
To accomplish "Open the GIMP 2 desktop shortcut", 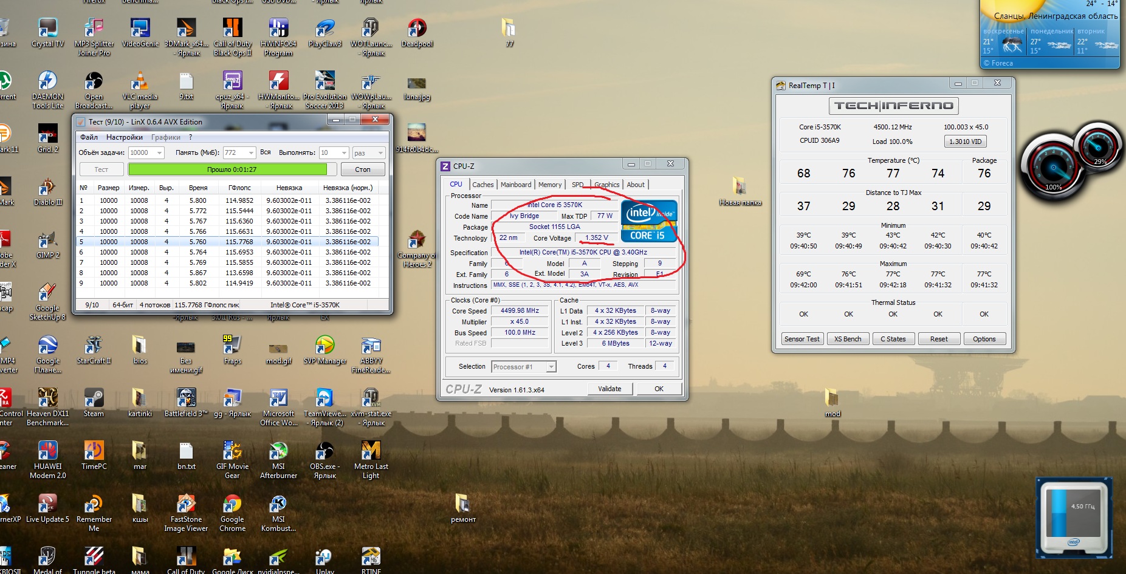I will [47, 241].
